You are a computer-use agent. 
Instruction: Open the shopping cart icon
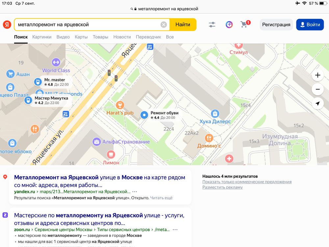tap(244, 24)
